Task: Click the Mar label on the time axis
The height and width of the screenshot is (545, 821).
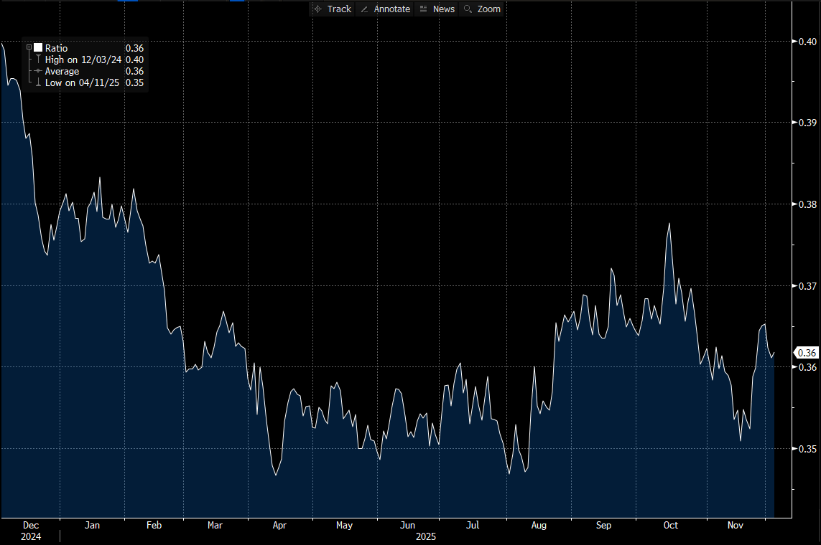Action: [215, 525]
